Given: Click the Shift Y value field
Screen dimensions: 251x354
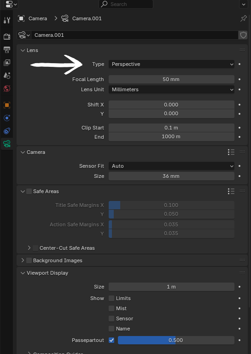Looking at the screenshot, I should [171, 113].
